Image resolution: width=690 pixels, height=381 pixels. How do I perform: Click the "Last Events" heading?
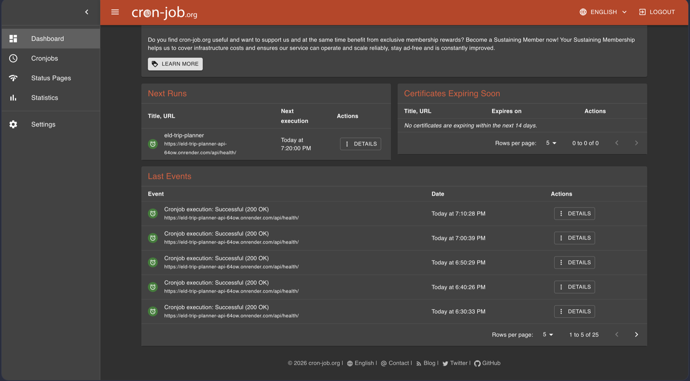(169, 176)
